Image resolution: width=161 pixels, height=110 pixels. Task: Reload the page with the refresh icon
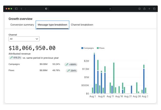click(110, 9)
